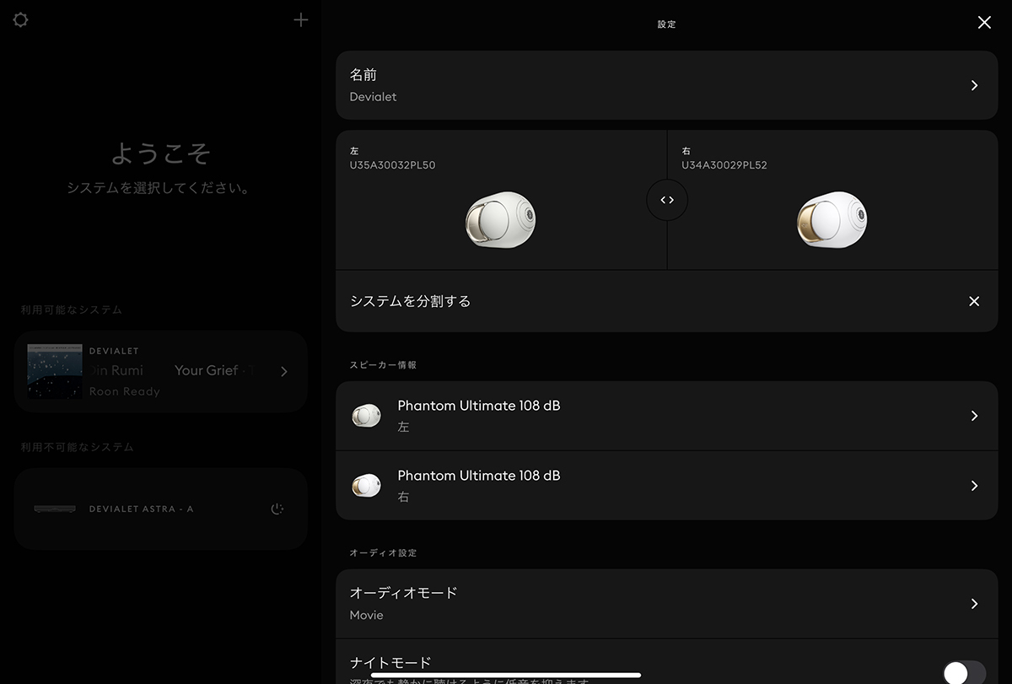The width and height of the screenshot is (1012, 684).
Task: Click the 名前 field label
Action: tap(363, 75)
